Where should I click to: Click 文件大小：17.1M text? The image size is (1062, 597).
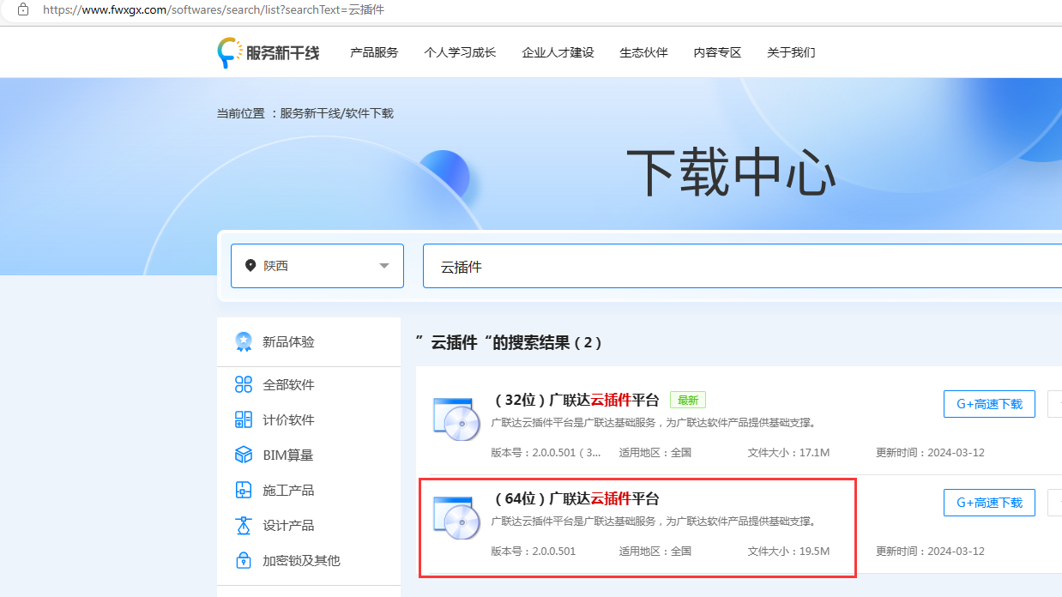[x=788, y=452]
